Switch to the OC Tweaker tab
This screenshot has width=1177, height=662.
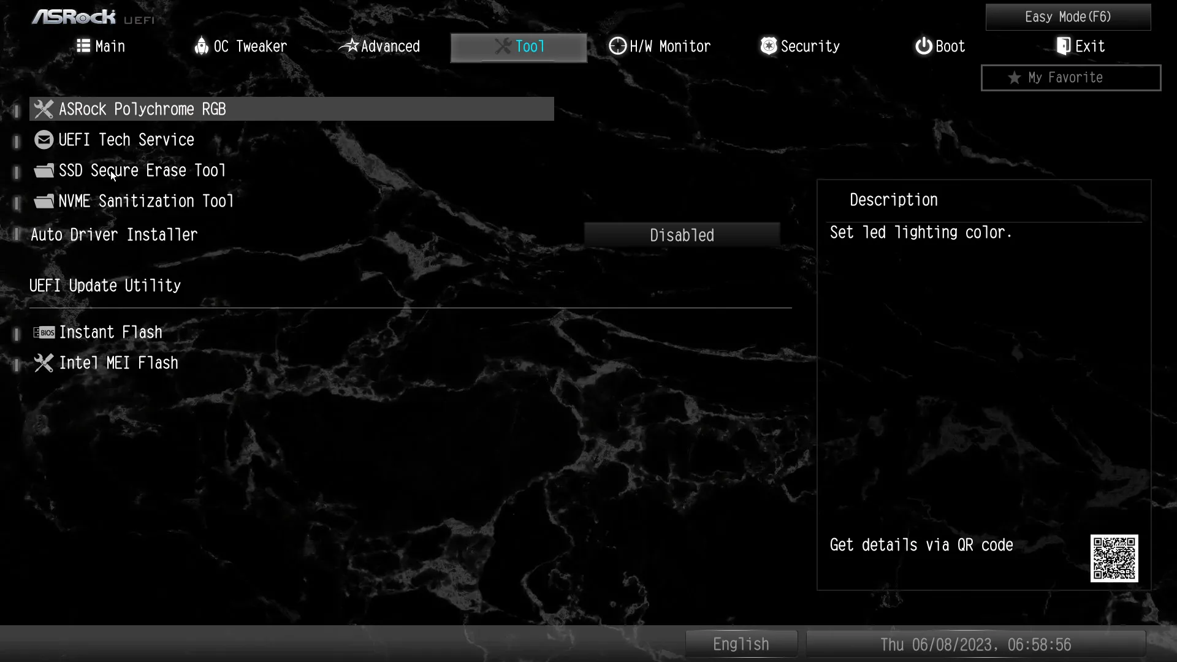point(240,47)
